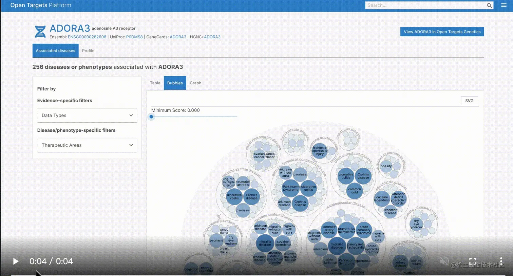513x276 pixels.
Task: Play the video with the play button
Action: (x=16, y=261)
